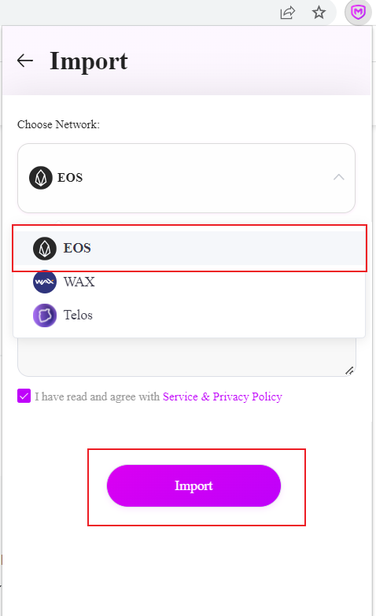
Task: Click the agreement text label
Action: pos(97,397)
